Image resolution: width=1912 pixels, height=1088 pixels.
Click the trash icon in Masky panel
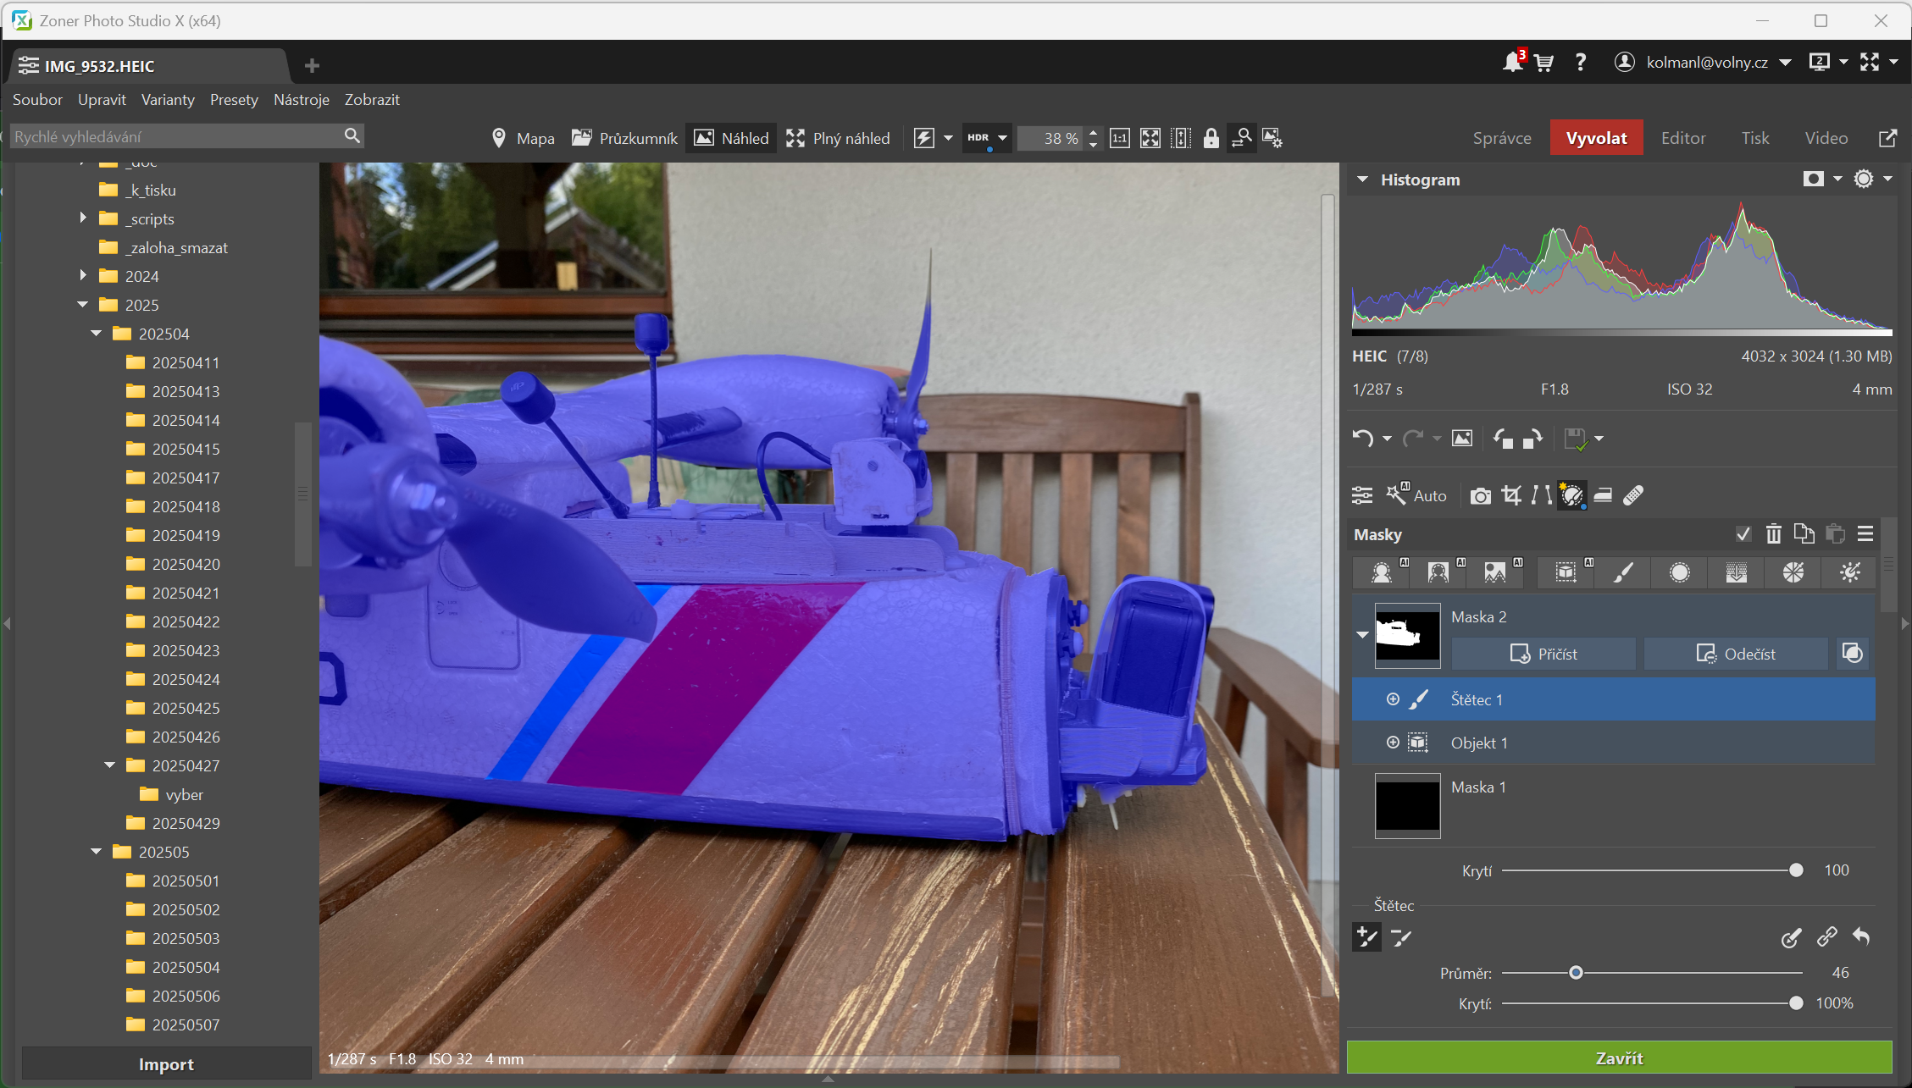[x=1773, y=534]
